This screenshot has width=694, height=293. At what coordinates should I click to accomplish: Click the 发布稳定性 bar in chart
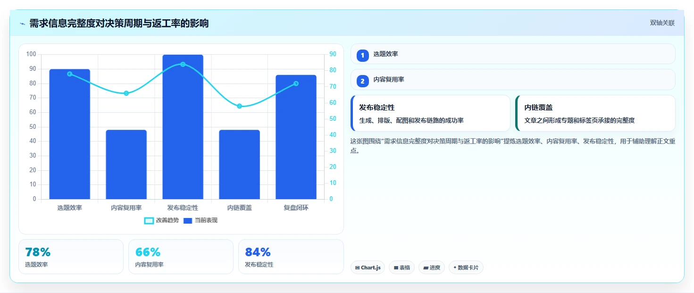pyautogui.click(x=183, y=127)
